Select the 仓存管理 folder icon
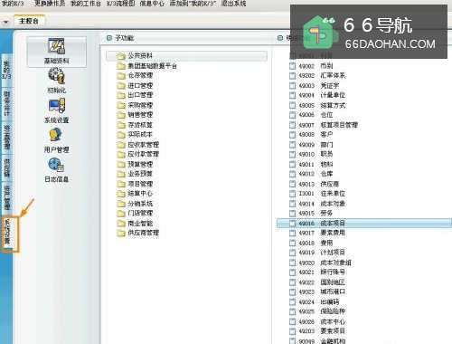 click(x=121, y=76)
